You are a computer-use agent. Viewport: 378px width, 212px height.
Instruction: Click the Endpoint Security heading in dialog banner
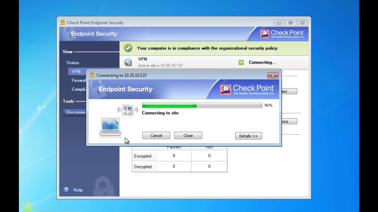(126, 89)
